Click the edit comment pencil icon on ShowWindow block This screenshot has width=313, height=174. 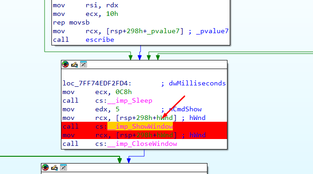(74, 65)
